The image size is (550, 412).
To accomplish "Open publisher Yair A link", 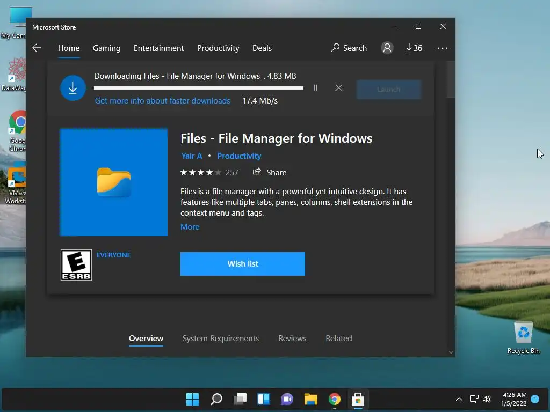I will pyautogui.click(x=192, y=156).
